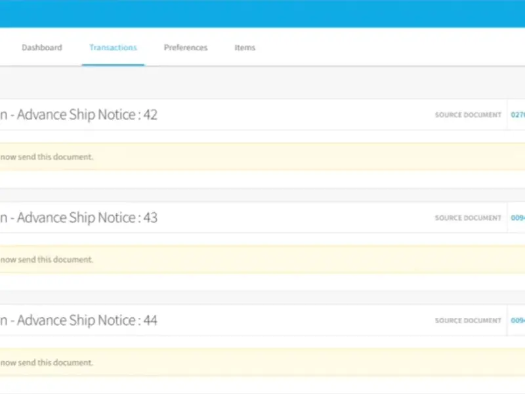Click the Source Document label for Notice 44
525x394 pixels.
[x=467, y=321]
